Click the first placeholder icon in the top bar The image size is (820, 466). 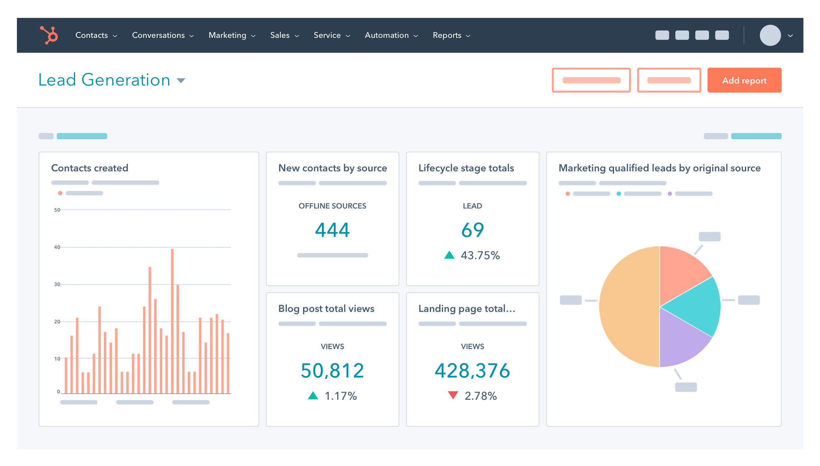[662, 35]
